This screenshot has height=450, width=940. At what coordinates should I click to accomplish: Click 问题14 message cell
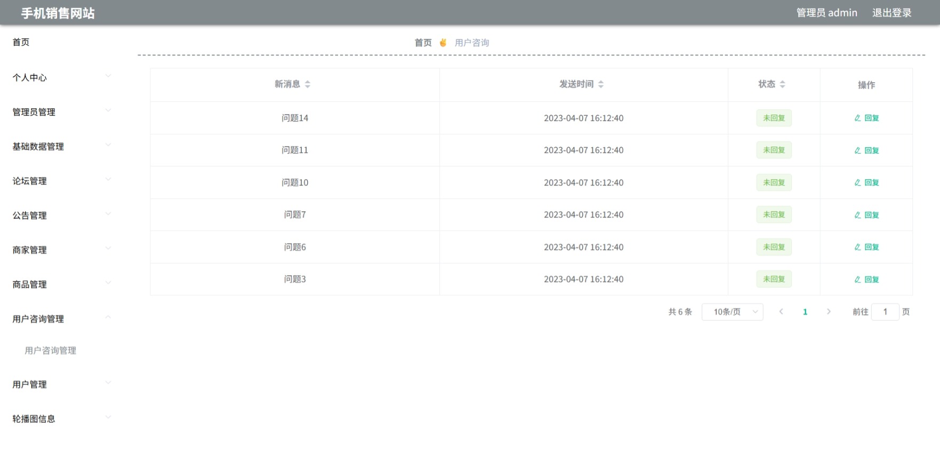pos(295,118)
